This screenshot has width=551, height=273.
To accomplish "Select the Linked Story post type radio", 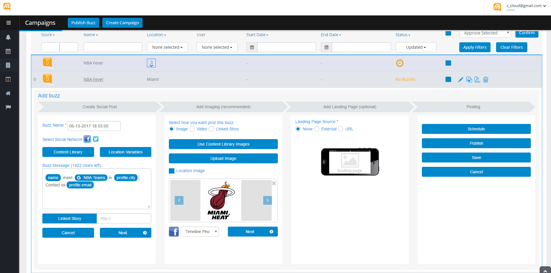I will [211, 129].
